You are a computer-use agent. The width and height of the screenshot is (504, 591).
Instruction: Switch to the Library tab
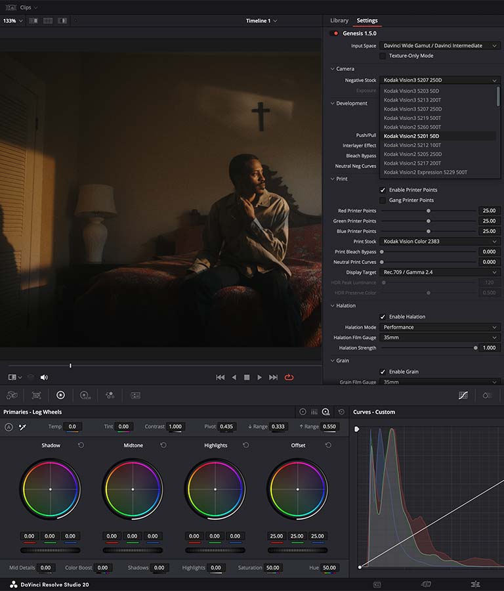coord(339,20)
